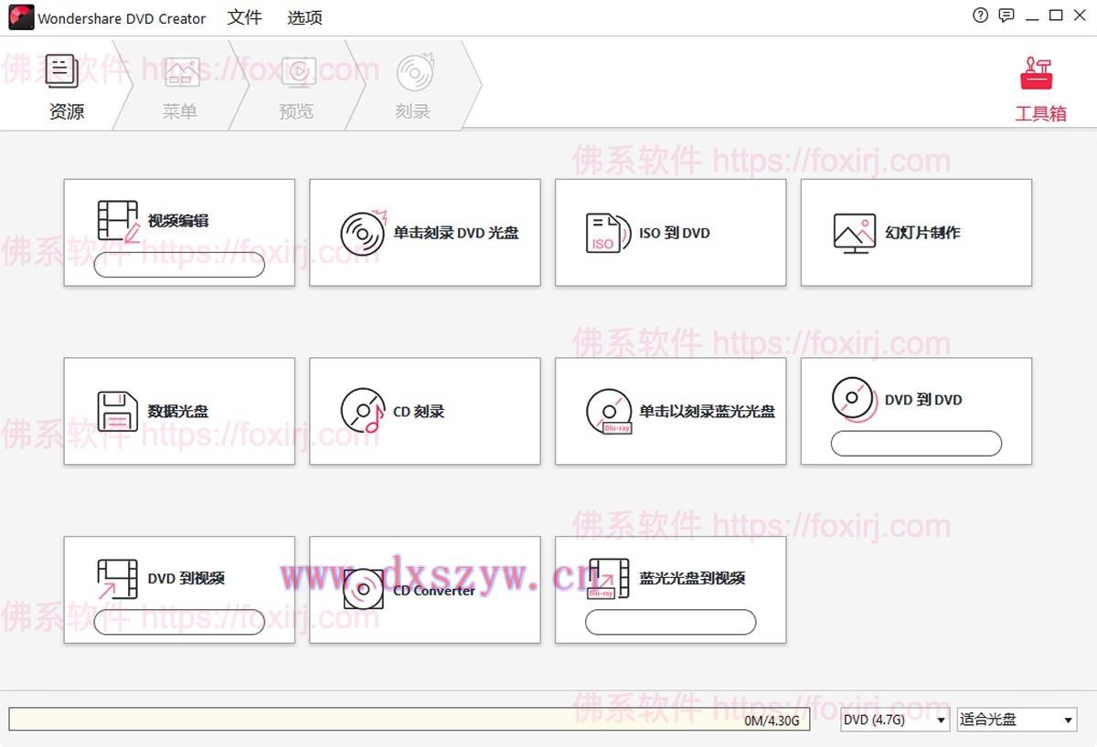
Task: Switch to the 资源 tab label
Action: 67,111
